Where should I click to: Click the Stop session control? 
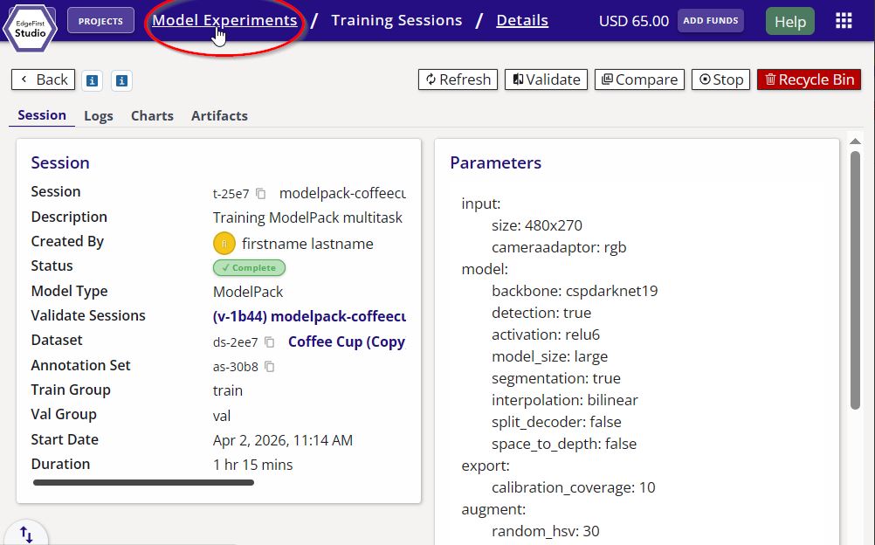click(720, 79)
